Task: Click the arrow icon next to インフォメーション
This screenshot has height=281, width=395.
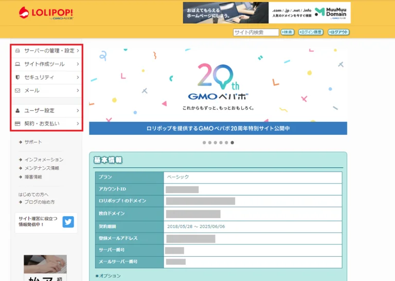Action: [21, 160]
